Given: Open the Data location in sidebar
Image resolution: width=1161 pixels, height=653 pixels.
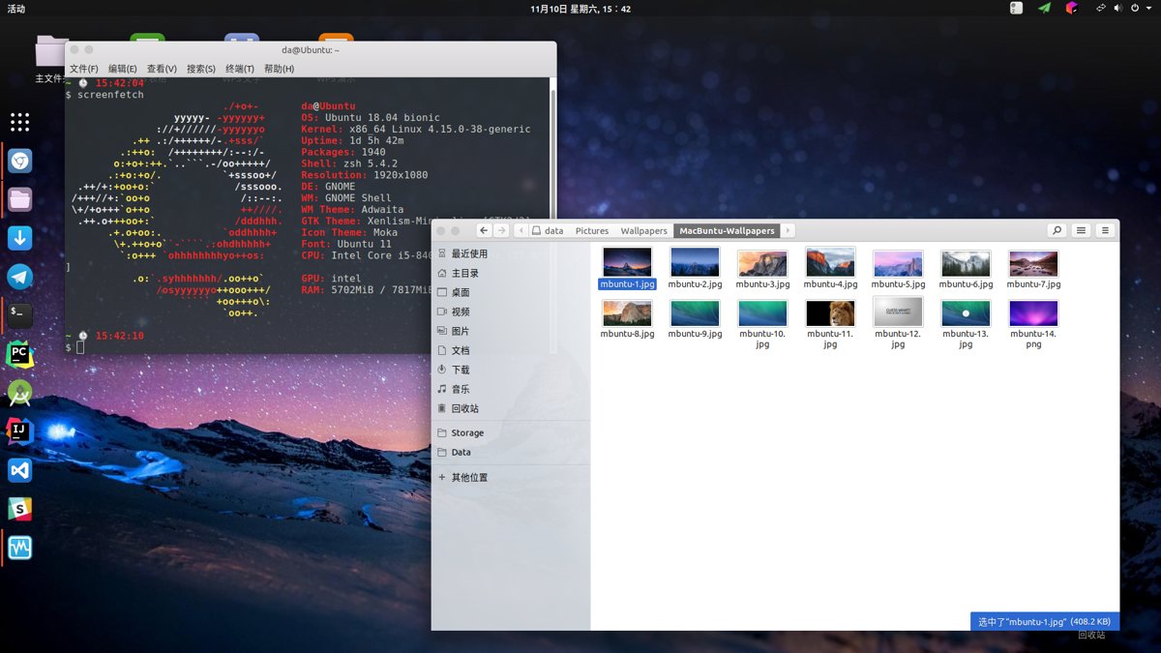Looking at the screenshot, I should 511,452.
